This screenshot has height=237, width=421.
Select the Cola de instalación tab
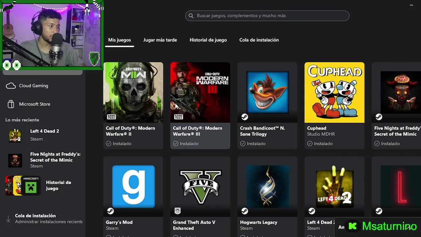[259, 40]
